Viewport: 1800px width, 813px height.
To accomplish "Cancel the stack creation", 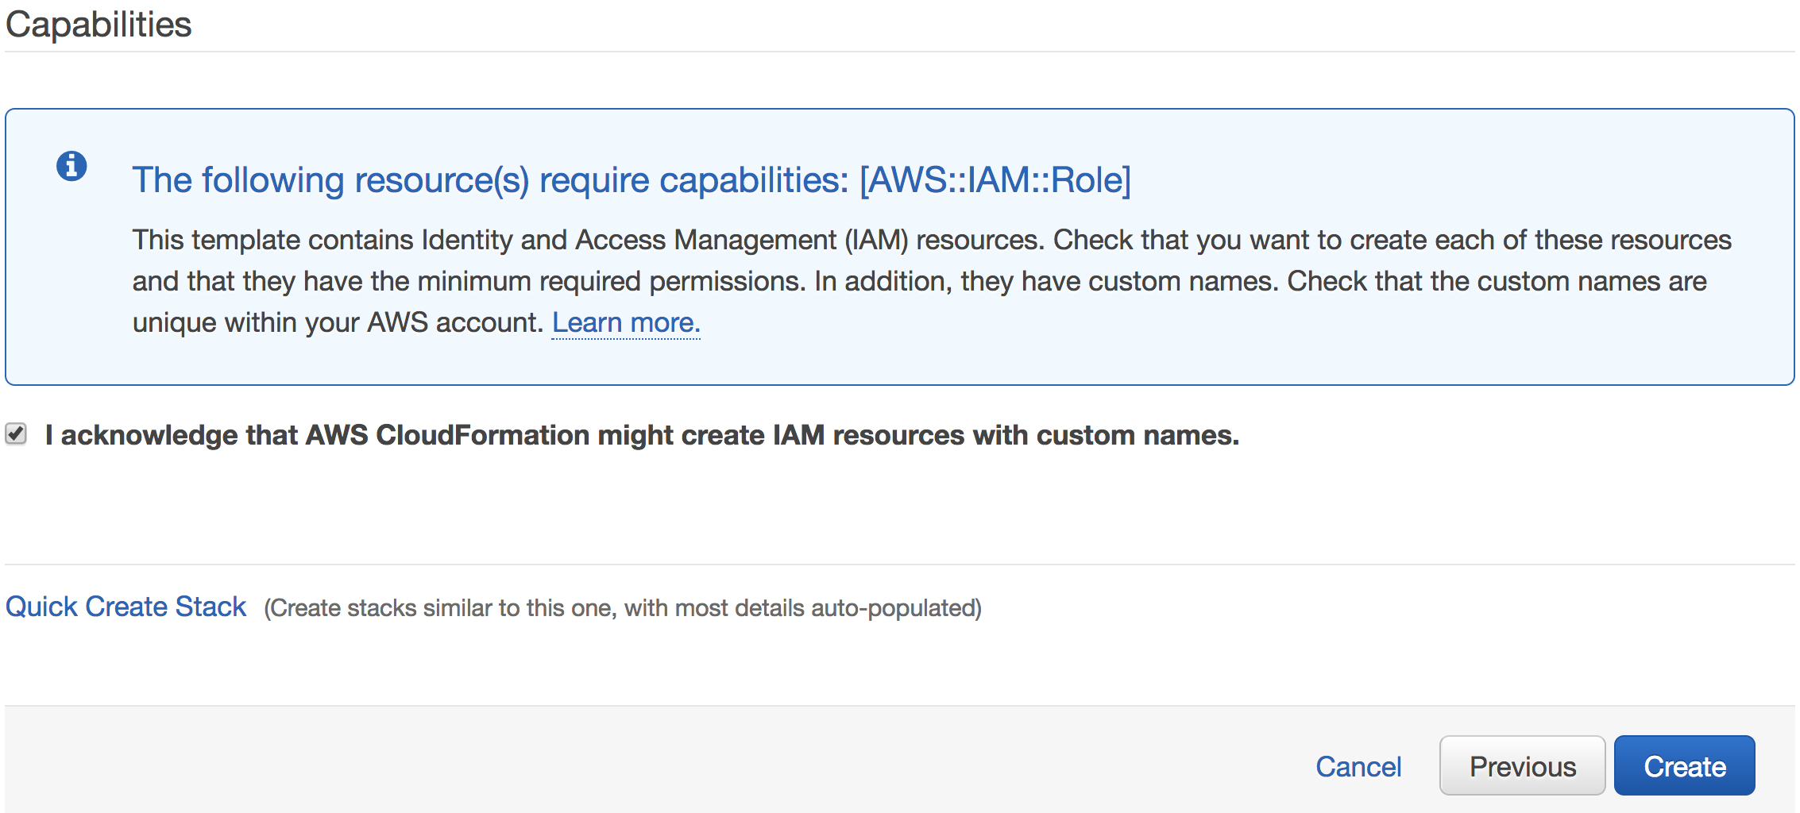I will [x=1358, y=767].
